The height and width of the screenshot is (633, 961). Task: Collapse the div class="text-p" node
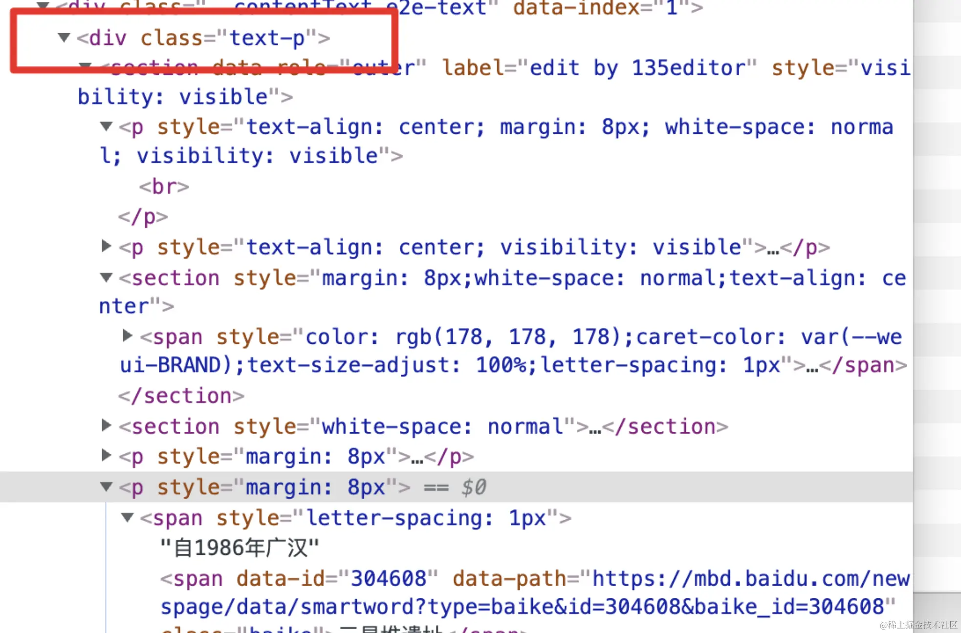[64, 38]
